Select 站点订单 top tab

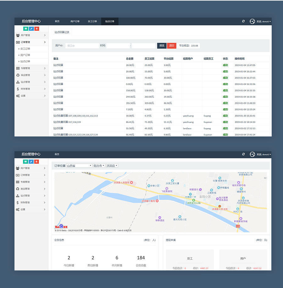click(110, 21)
